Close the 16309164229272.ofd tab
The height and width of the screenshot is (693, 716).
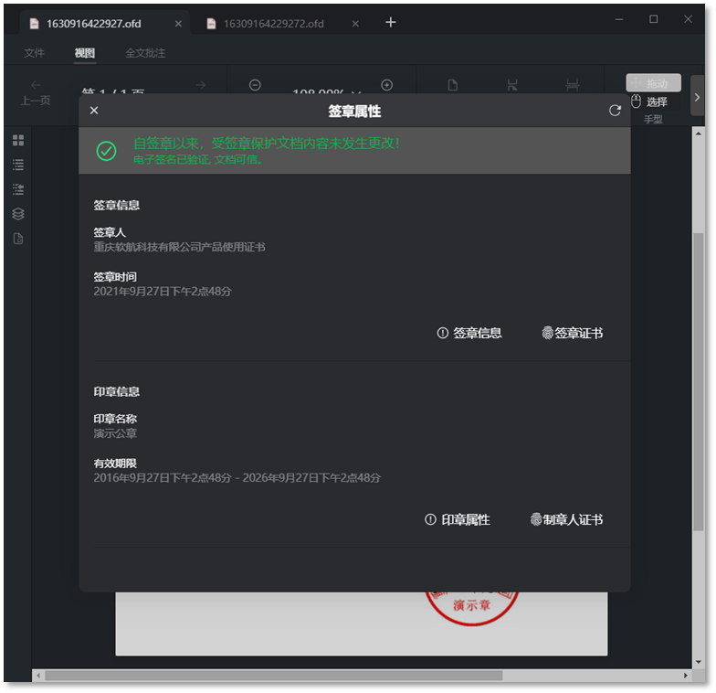click(355, 24)
